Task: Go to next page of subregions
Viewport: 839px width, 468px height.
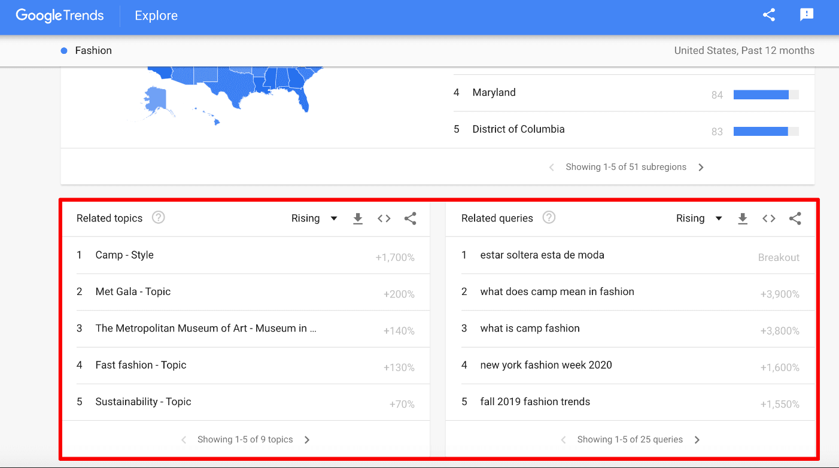Action: pos(701,168)
